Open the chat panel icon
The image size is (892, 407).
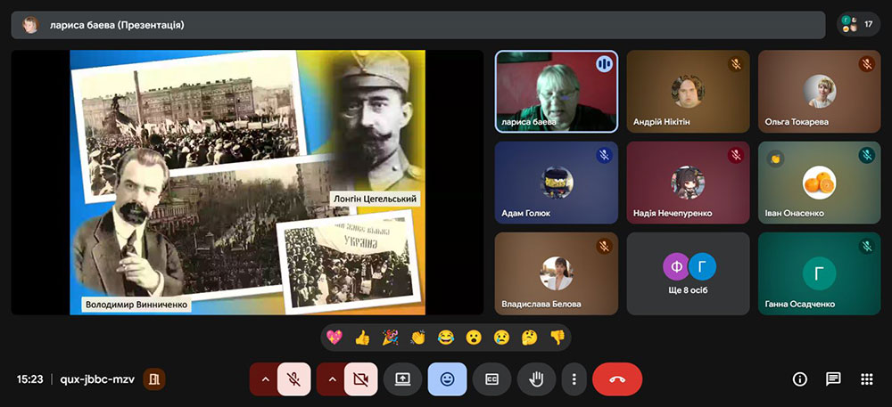pyautogui.click(x=833, y=379)
